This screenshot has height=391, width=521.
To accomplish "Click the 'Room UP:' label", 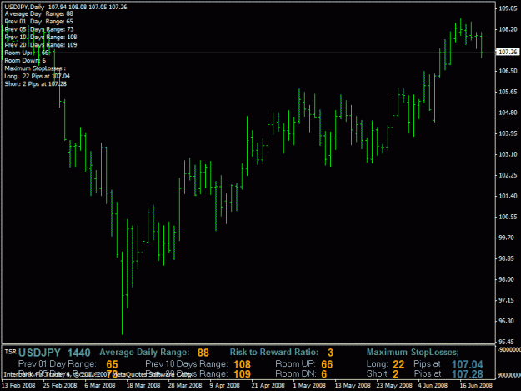I will tap(295, 364).
